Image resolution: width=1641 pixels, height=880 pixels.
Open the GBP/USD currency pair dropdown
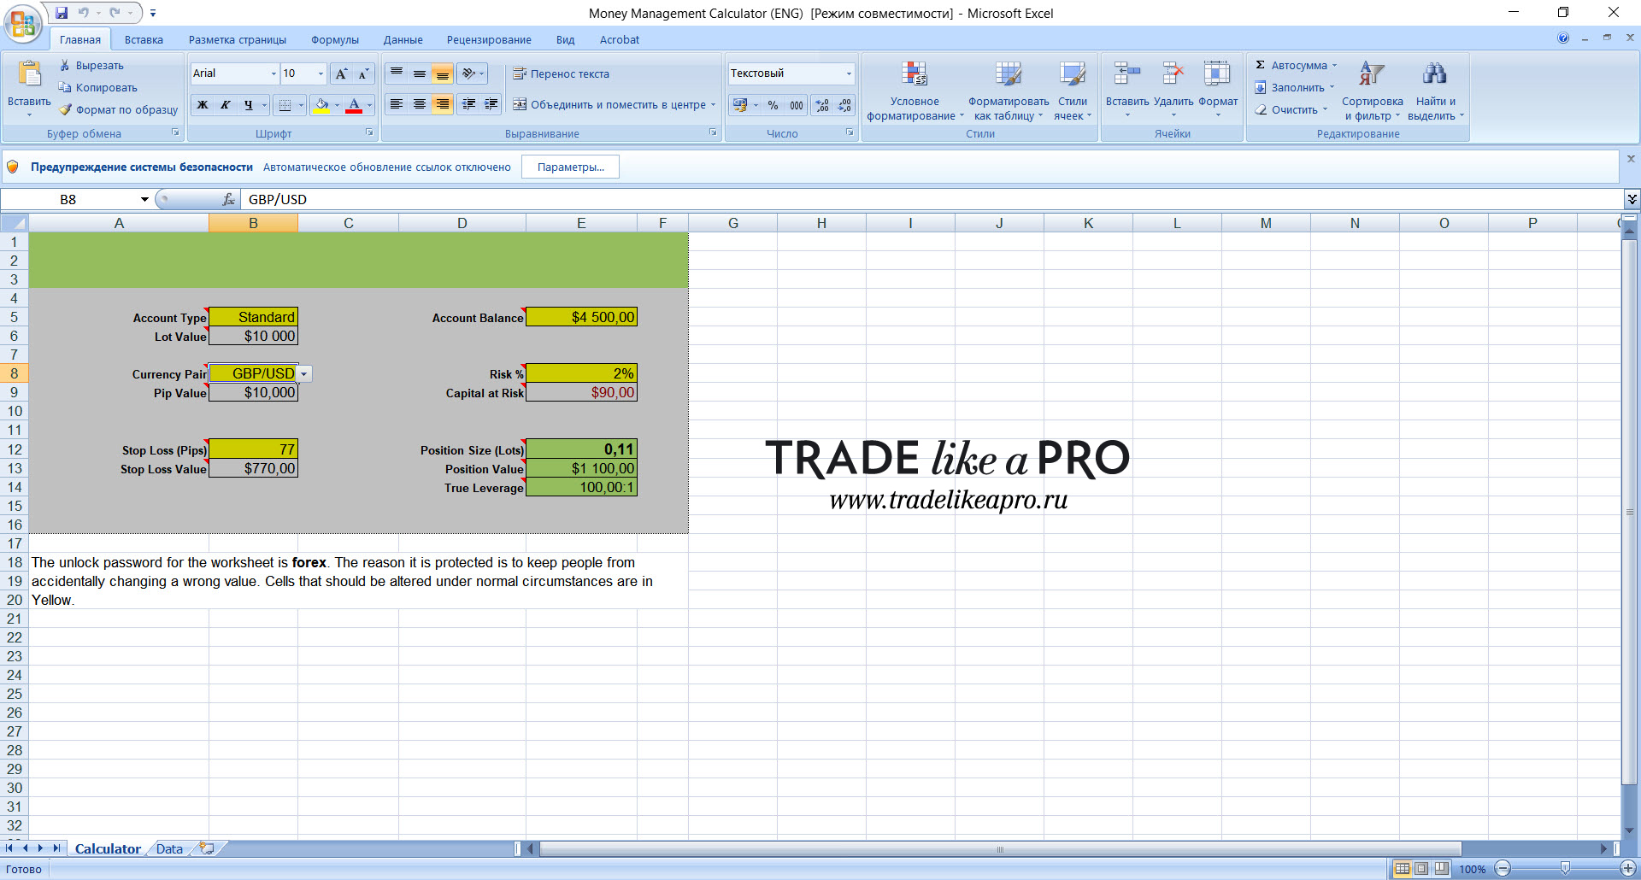(304, 373)
